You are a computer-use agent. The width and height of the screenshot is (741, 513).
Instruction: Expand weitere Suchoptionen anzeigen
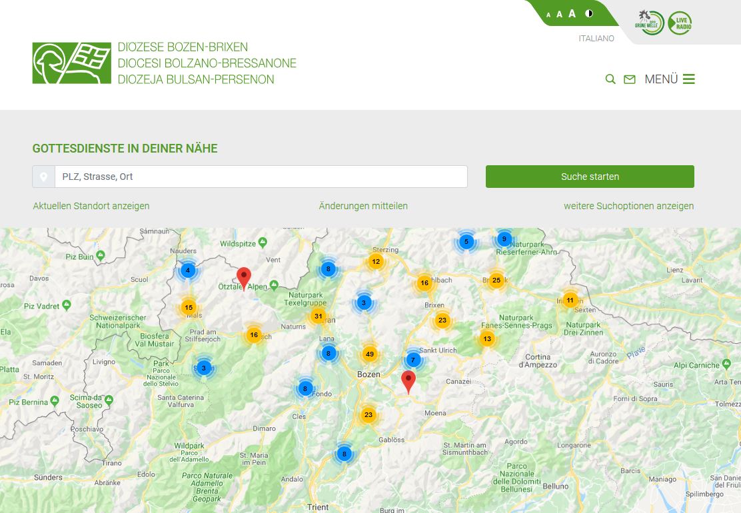(x=628, y=206)
